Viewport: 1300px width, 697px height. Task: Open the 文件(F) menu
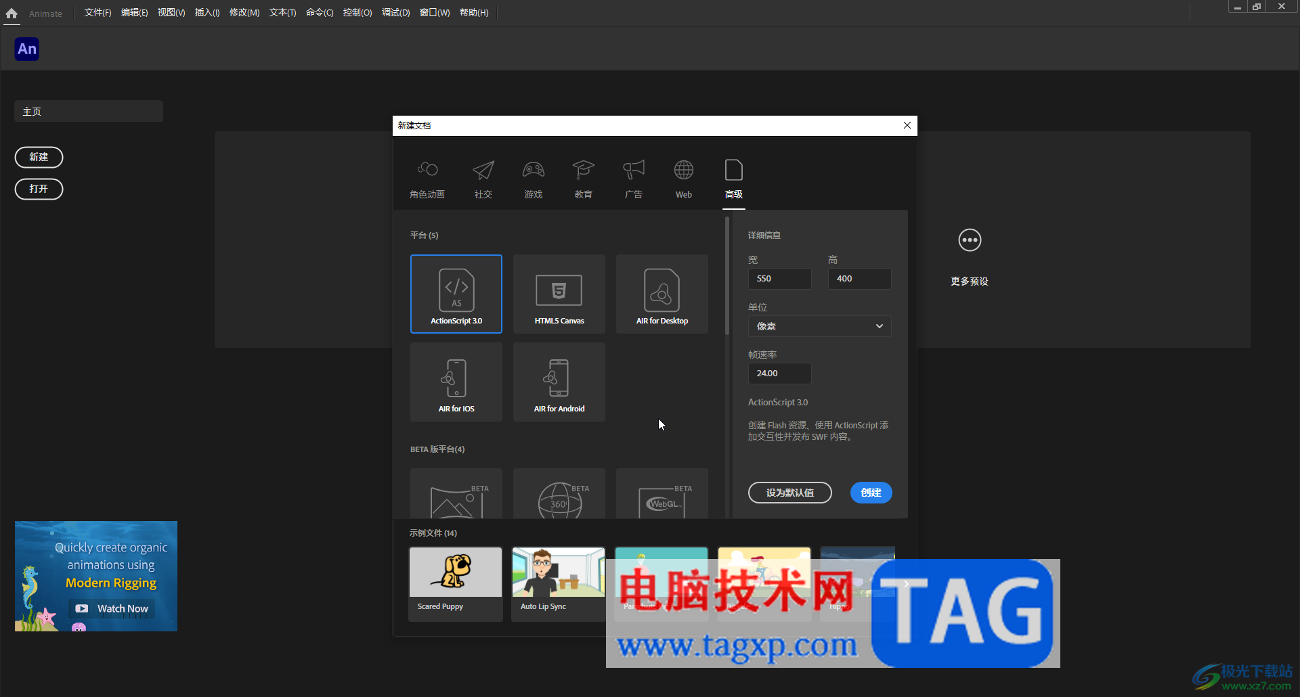tap(97, 13)
